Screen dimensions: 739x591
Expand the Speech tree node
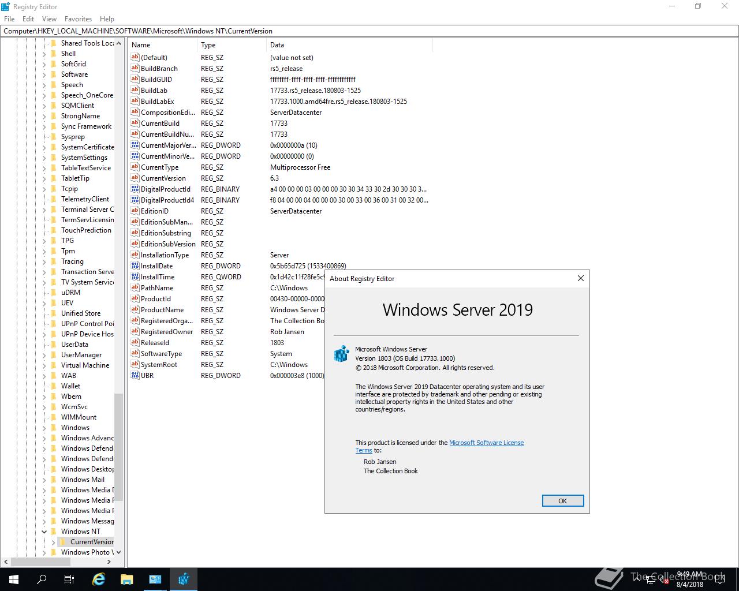point(44,85)
